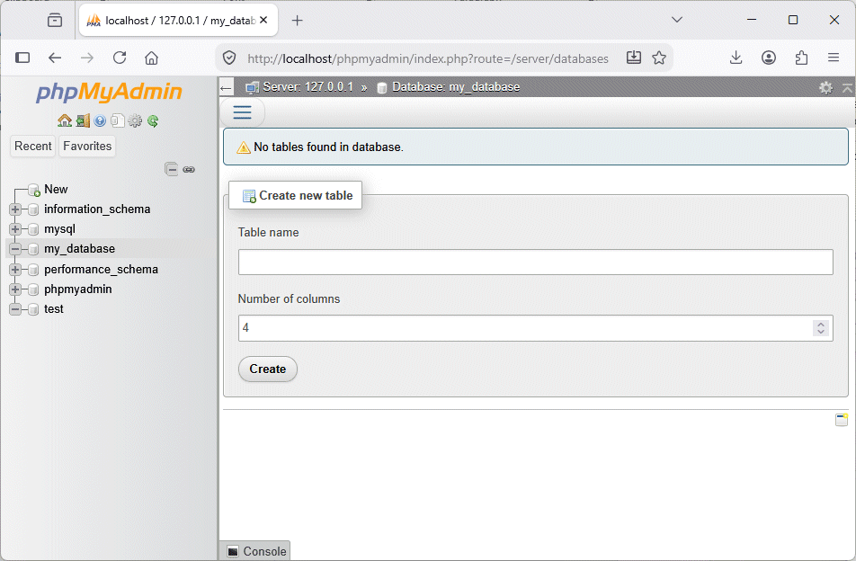Hide navigation panel arrow in breadcrumb bar
856x561 pixels.
[226, 87]
